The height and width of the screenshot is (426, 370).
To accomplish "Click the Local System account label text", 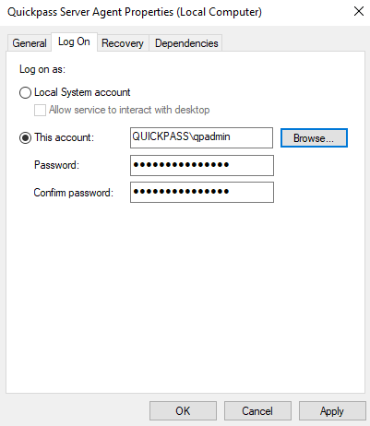I will tap(82, 92).
